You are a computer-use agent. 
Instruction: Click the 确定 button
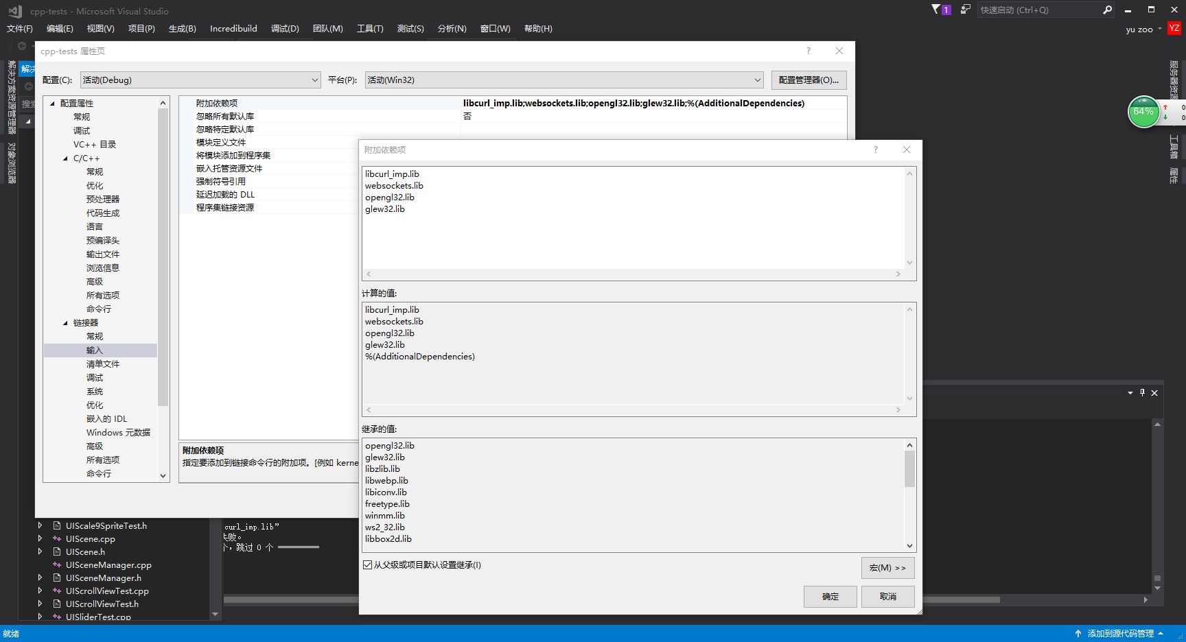coord(830,597)
